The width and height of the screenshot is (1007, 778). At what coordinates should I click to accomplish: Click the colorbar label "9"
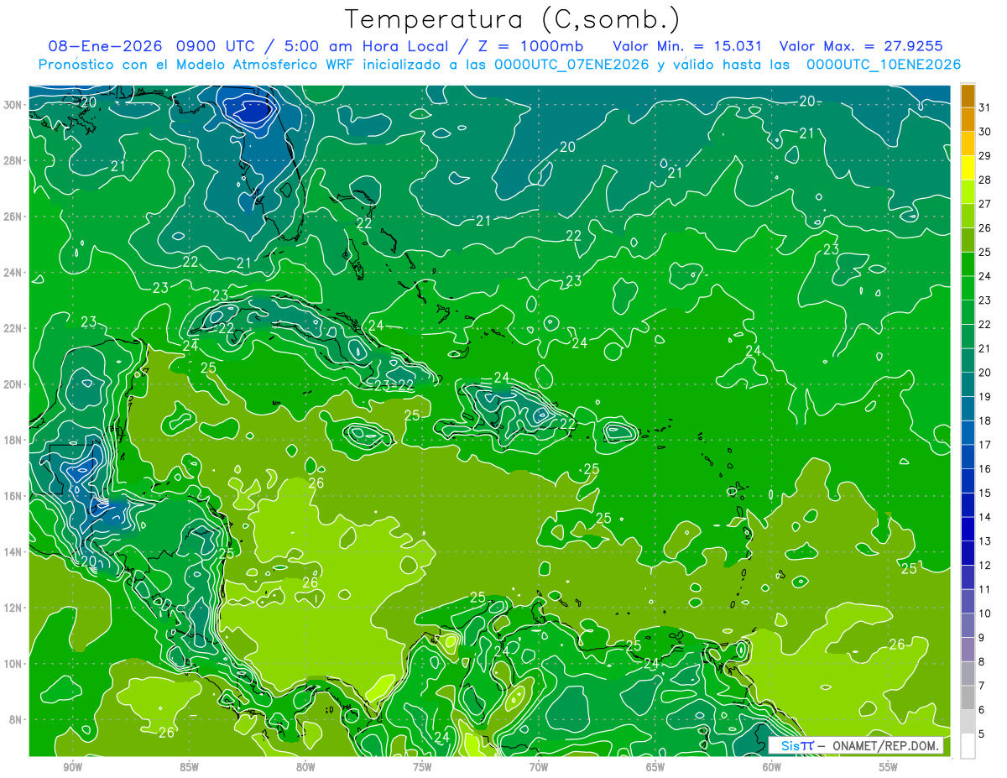point(981,638)
